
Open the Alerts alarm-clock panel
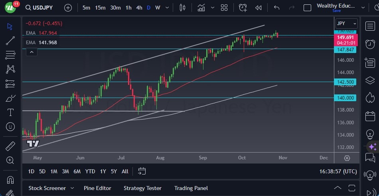[x=370, y=44]
